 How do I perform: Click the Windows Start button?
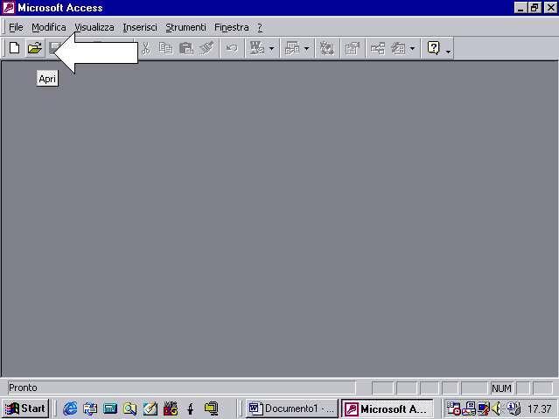[25, 409]
